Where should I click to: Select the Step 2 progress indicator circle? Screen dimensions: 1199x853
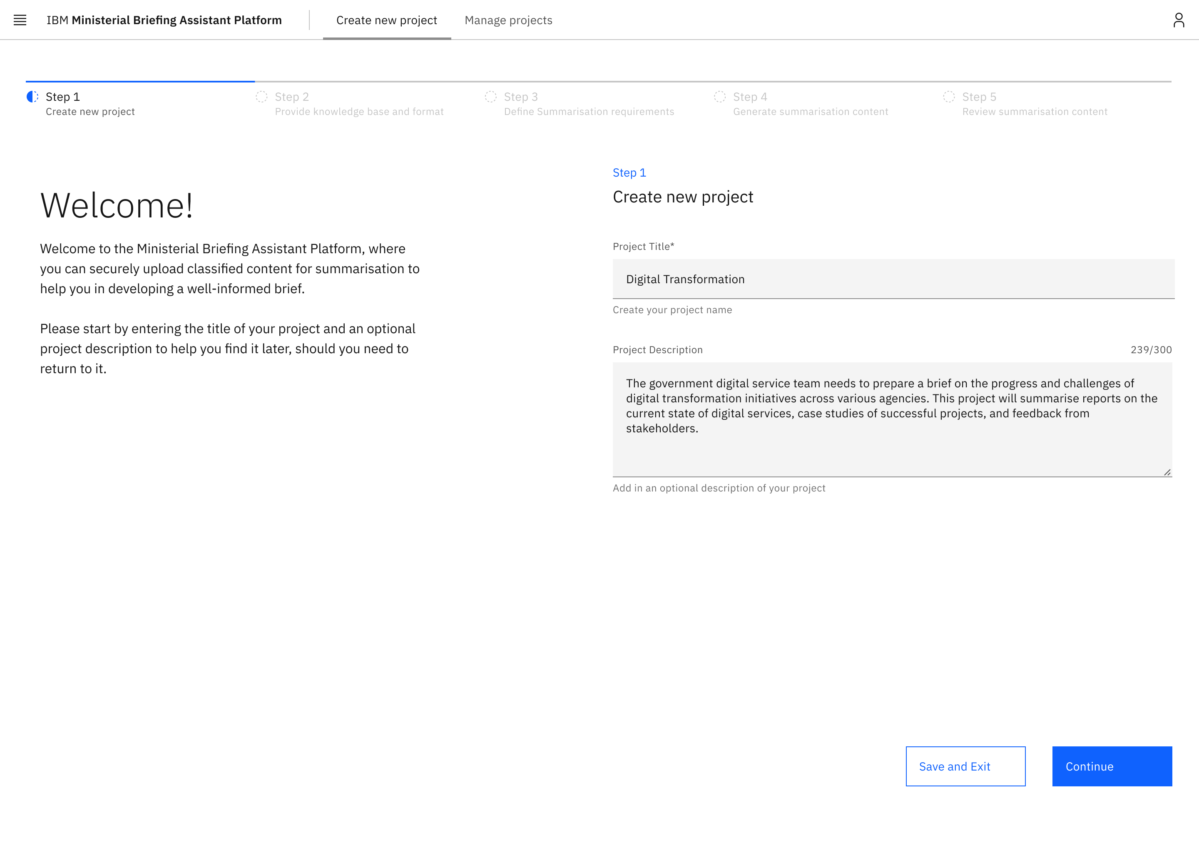pos(261,97)
